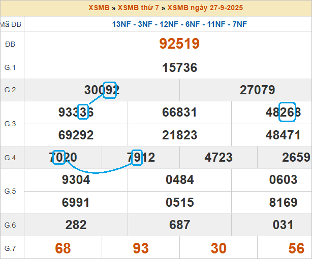Click the special prize number 92519
312x259 pixels.
(x=179, y=44)
